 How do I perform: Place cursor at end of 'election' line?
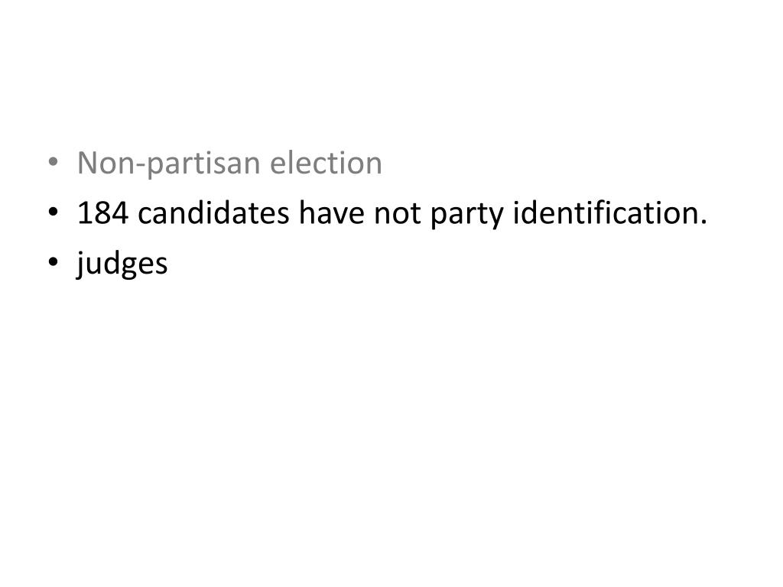pos(383,164)
